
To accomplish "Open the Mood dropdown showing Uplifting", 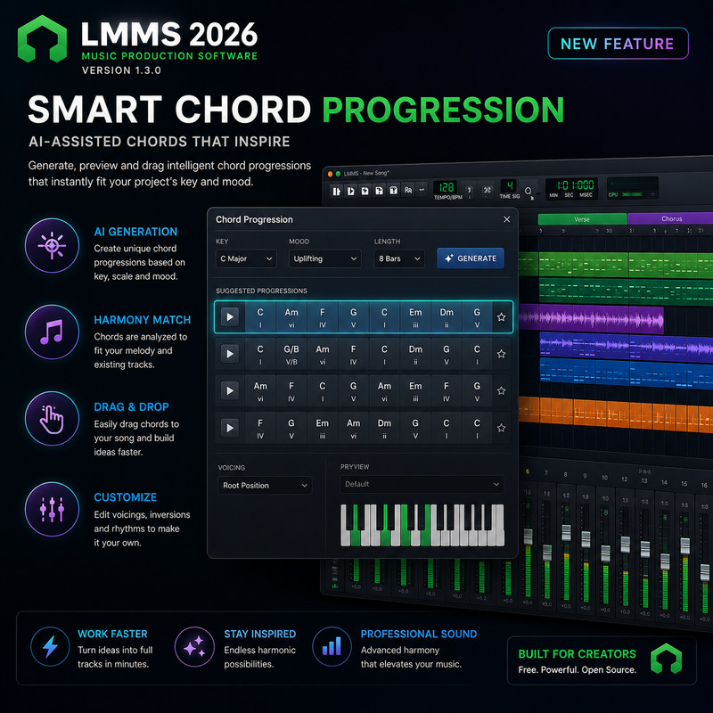I will click(324, 258).
